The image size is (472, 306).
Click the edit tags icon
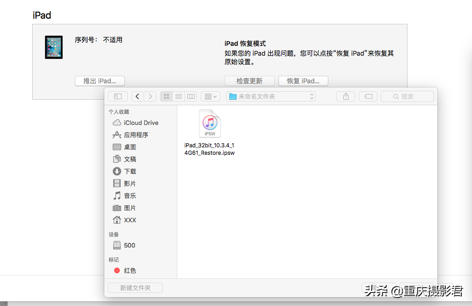pyautogui.click(x=368, y=96)
